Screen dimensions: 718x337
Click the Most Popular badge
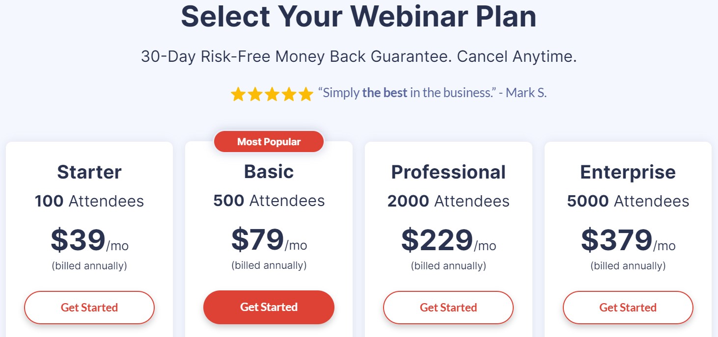pos(269,142)
